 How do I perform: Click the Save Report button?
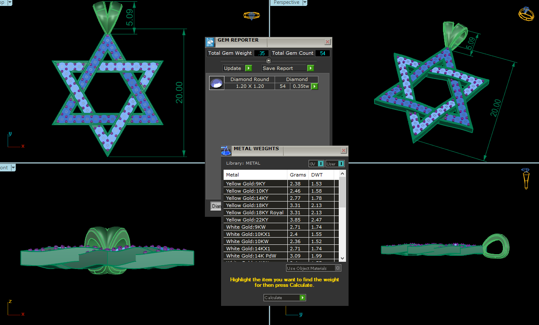point(288,68)
